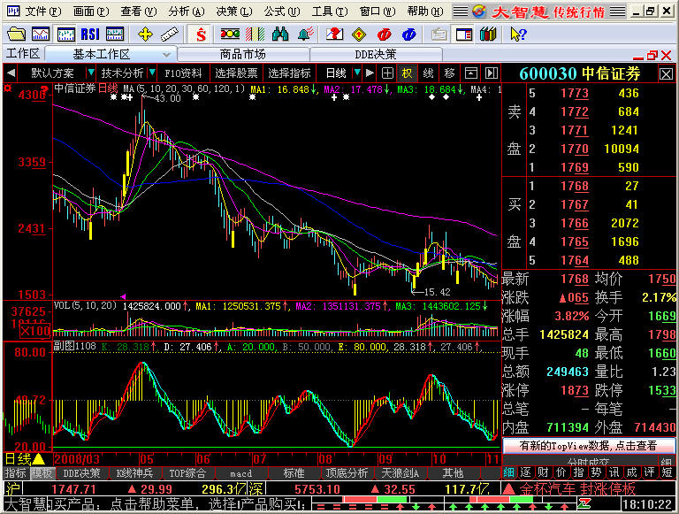Viewport: 679px width, 514px height.
Task: Open the 分析(A) menu
Action: click(186, 12)
